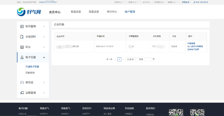Go to previous page arrow in pagination
This screenshot has width=224, height=116.
pyautogui.click(x=116, y=59)
